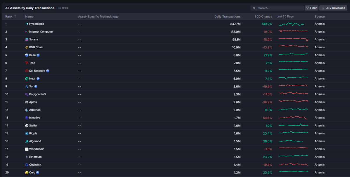The height and width of the screenshot is (177, 350).
Task: Click the 847.7M daily transactions value
Action: [235, 24]
